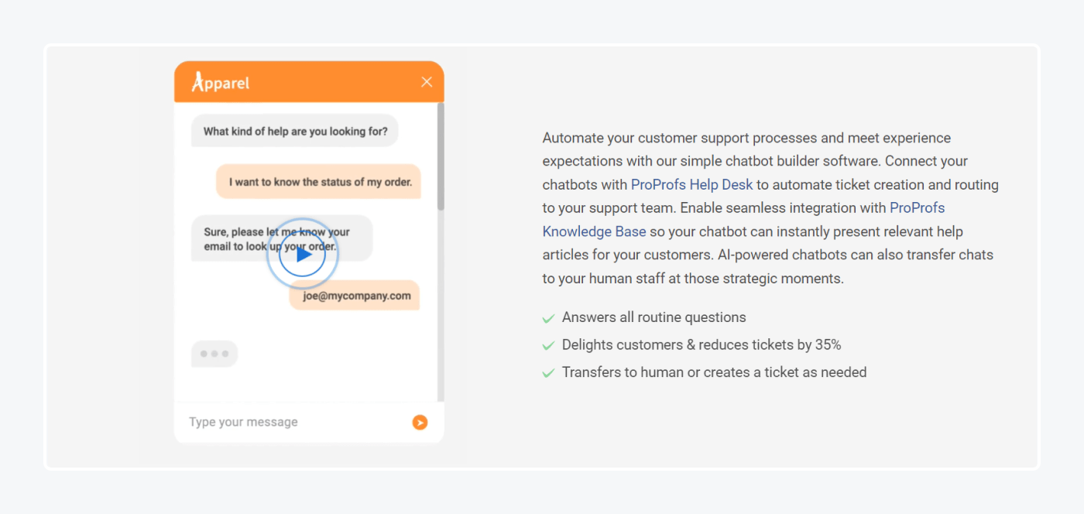
Task: Open the ProProfs Knowledge Base link
Action: click(744, 220)
